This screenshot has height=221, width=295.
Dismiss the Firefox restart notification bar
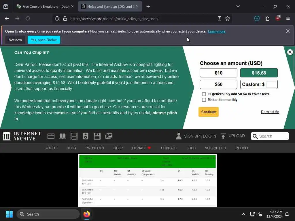click(288, 31)
